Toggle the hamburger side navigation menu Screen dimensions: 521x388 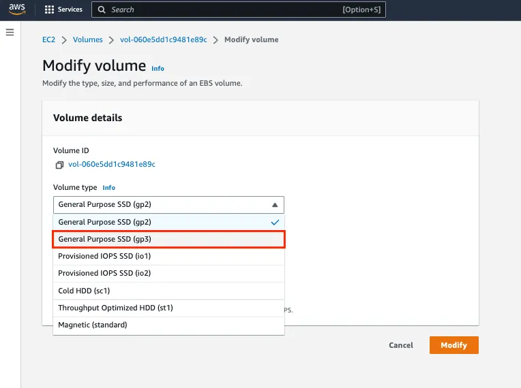click(10, 32)
